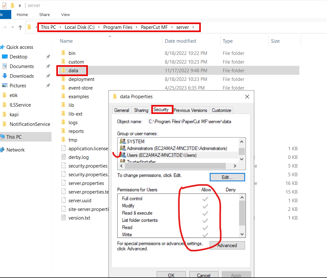Screen dimensions: 327x278
Task: Select the Downloads quick access icon
Action: tap(5, 76)
